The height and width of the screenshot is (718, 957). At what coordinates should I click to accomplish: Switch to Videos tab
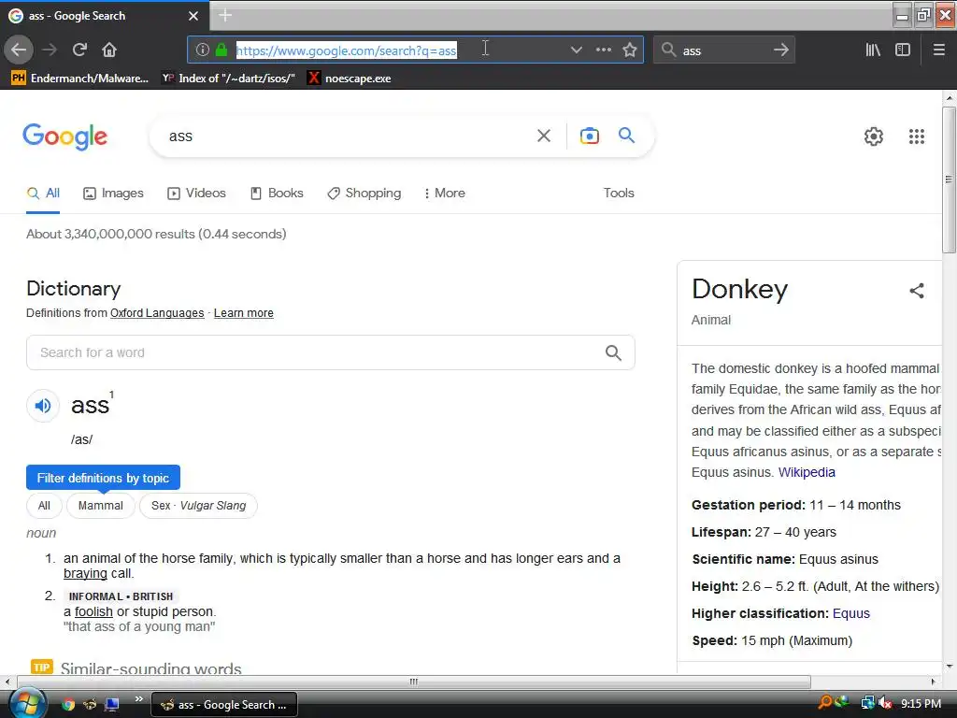click(196, 193)
